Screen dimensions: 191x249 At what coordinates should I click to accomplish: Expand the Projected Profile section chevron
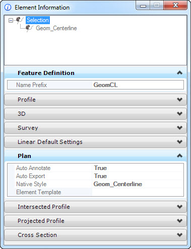click(x=179, y=221)
